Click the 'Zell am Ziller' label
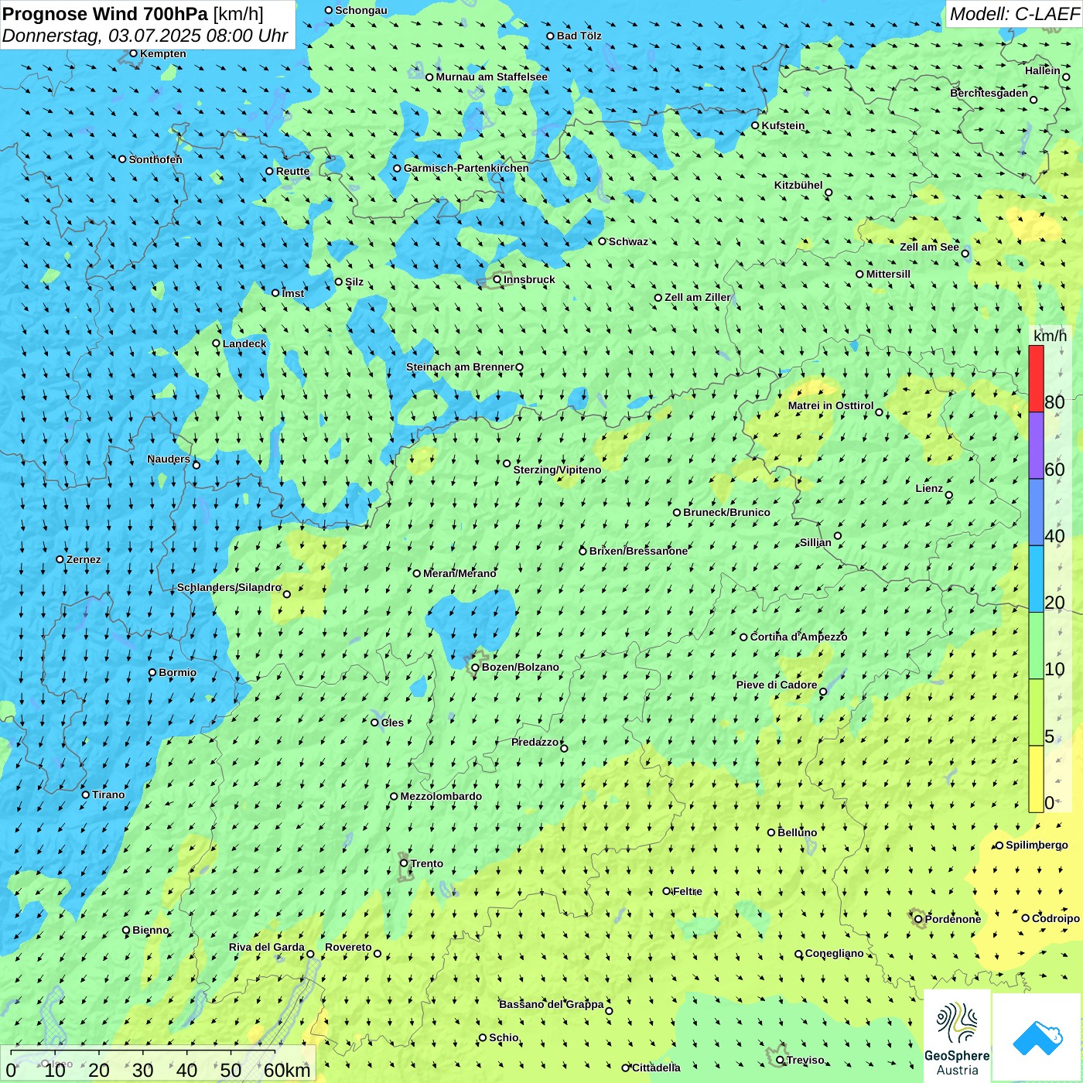Image resolution: width=1083 pixels, height=1083 pixels. pyautogui.click(x=697, y=297)
